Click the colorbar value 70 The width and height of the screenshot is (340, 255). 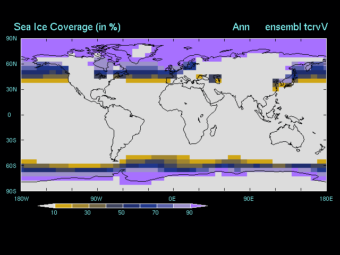[156, 212]
